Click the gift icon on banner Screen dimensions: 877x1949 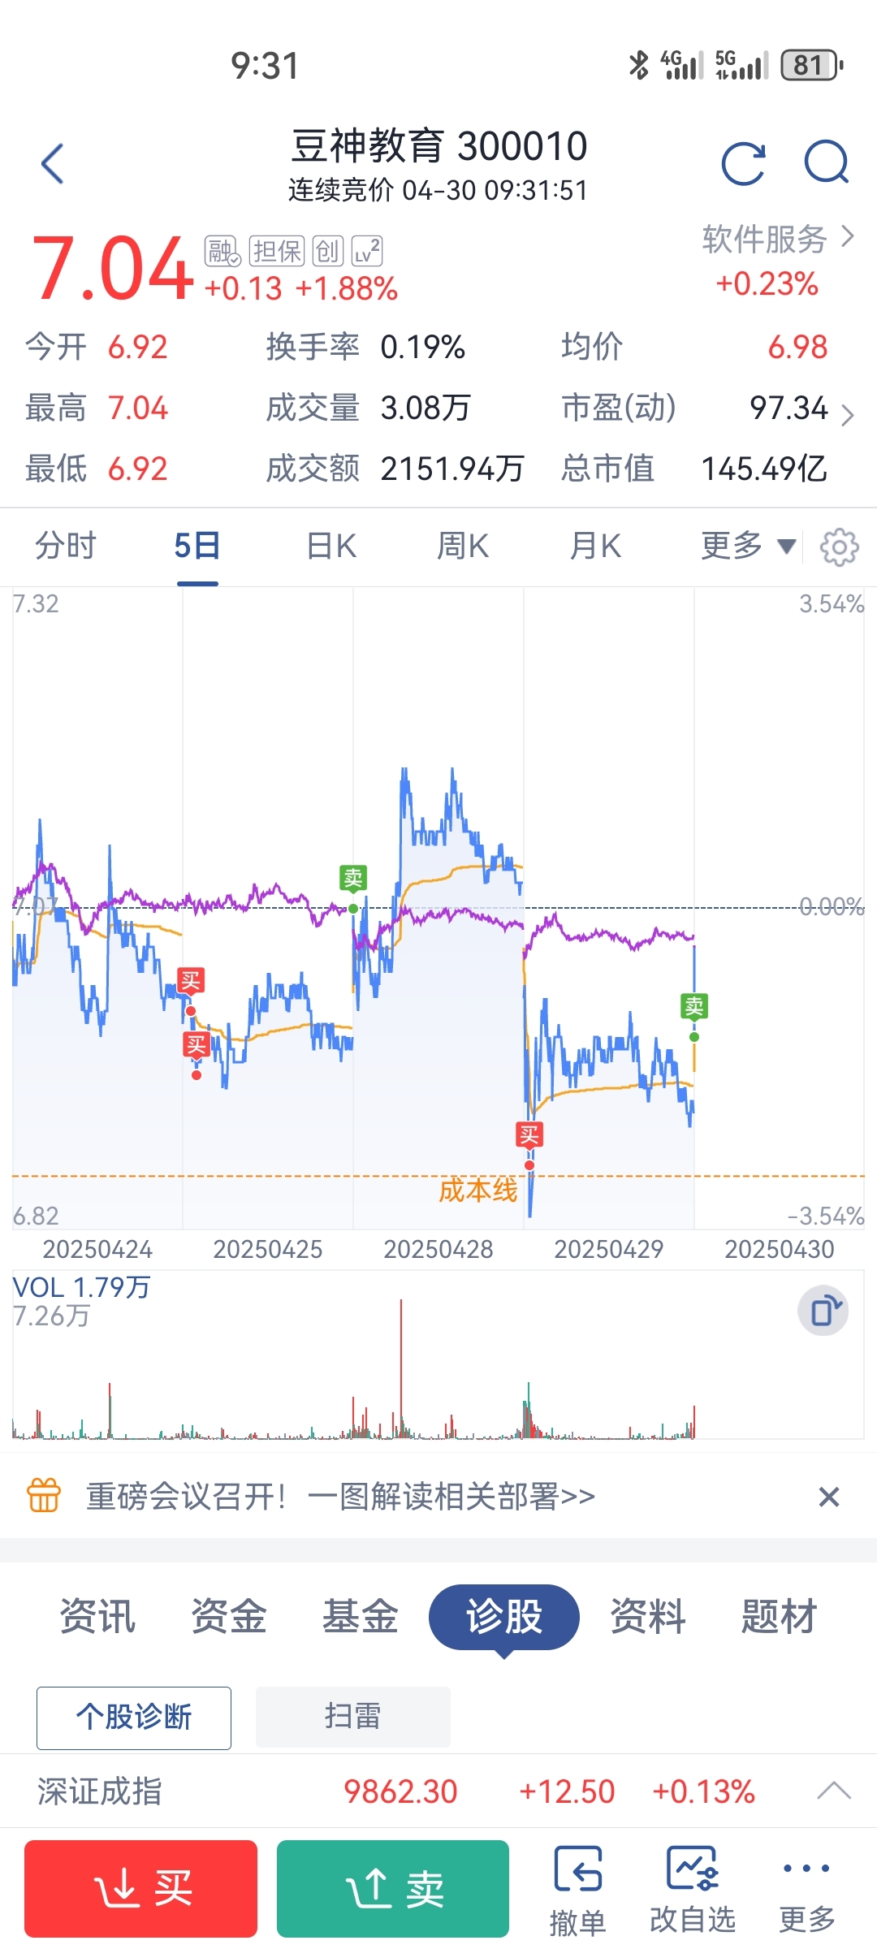coord(44,1495)
